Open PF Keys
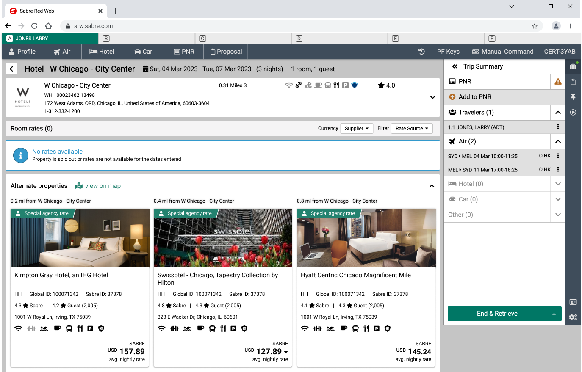 point(448,52)
